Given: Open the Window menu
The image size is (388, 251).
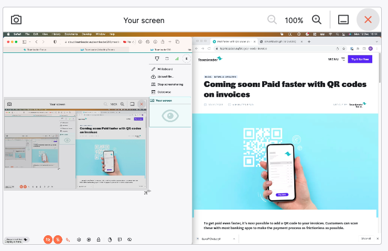Looking at the screenshot, I should coord(101,34).
